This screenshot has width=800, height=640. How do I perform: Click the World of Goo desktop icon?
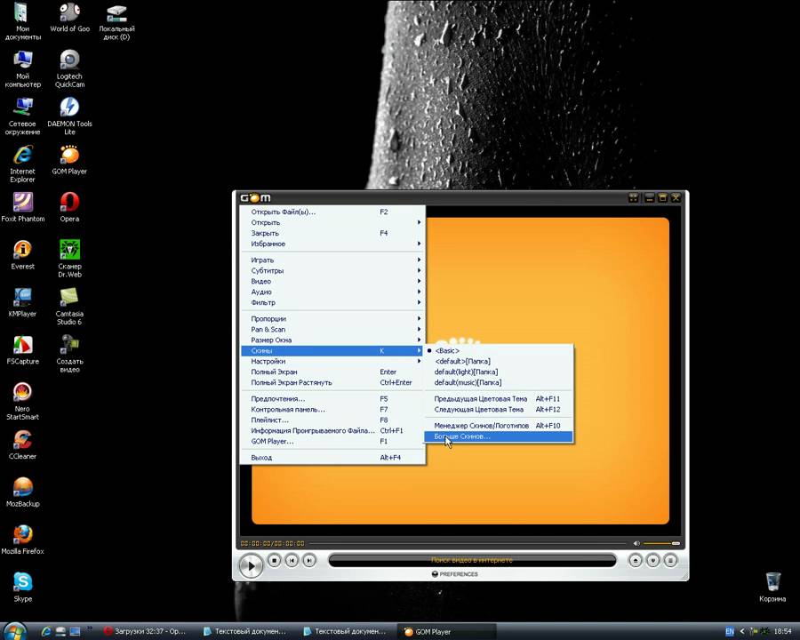pos(69,18)
